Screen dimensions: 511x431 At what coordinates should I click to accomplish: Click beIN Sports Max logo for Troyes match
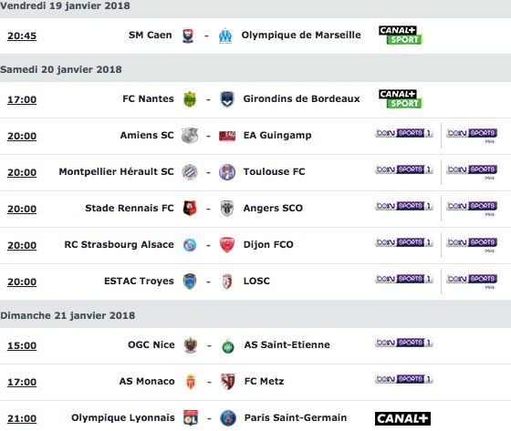coord(472,282)
